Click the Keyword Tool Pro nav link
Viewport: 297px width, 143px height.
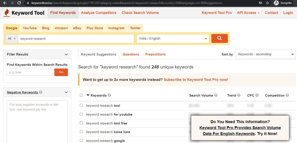click(x=216, y=13)
